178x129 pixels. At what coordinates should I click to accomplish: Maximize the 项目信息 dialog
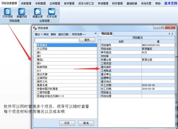coord(163,27)
